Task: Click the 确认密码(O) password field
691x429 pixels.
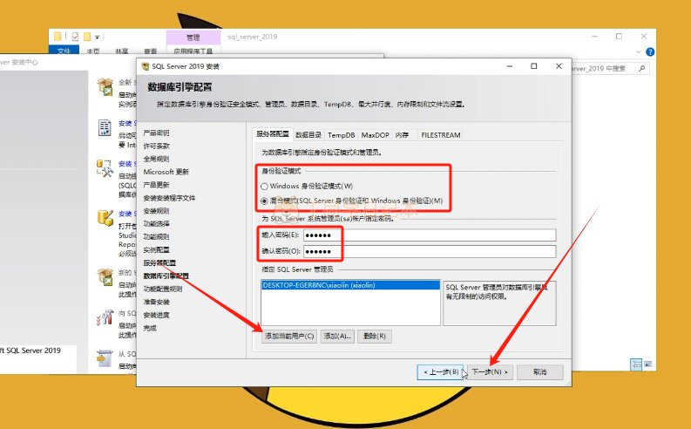Action: (430, 251)
